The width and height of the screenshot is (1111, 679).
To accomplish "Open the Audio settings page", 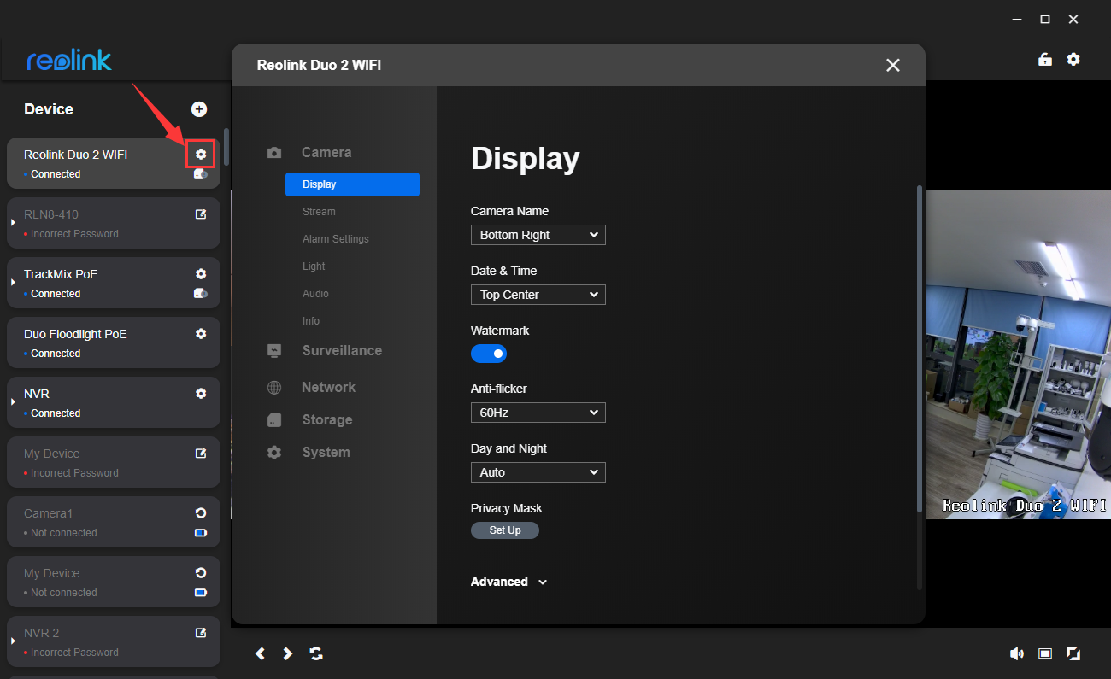I will [x=315, y=294].
